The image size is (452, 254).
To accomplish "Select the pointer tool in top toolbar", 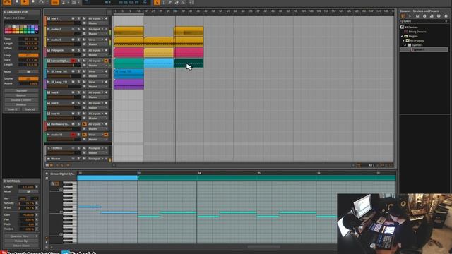I will click(x=157, y=2).
